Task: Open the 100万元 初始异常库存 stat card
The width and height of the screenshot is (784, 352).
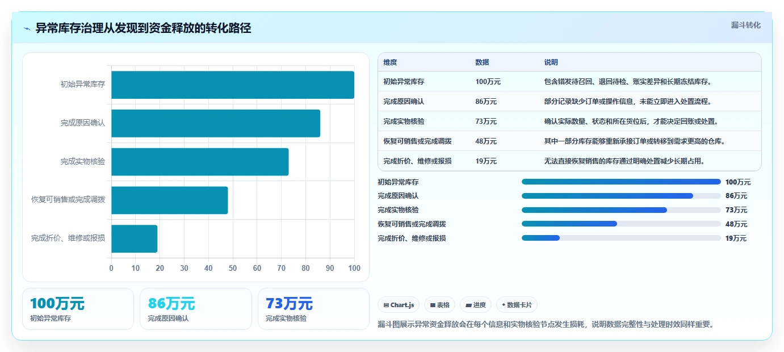Action: pyautogui.click(x=78, y=309)
